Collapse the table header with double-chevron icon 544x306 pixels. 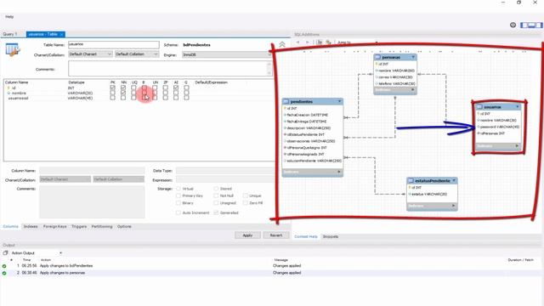pos(282,44)
